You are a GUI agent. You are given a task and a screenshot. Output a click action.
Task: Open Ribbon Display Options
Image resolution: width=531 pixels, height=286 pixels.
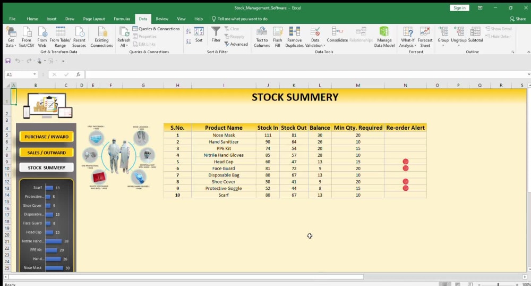click(480, 8)
